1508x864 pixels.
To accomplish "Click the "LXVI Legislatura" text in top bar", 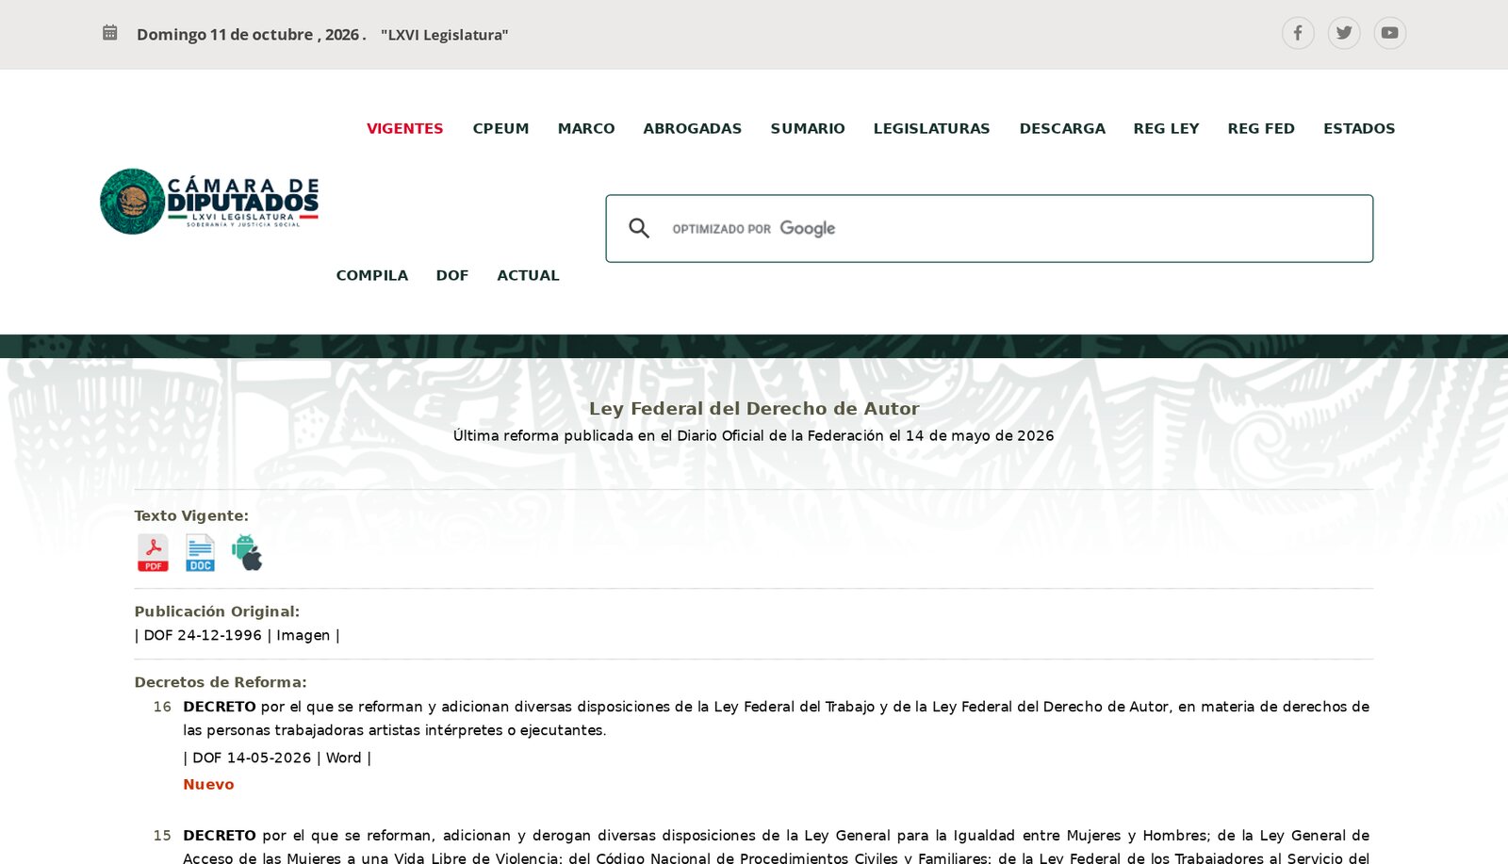I will [x=445, y=35].
